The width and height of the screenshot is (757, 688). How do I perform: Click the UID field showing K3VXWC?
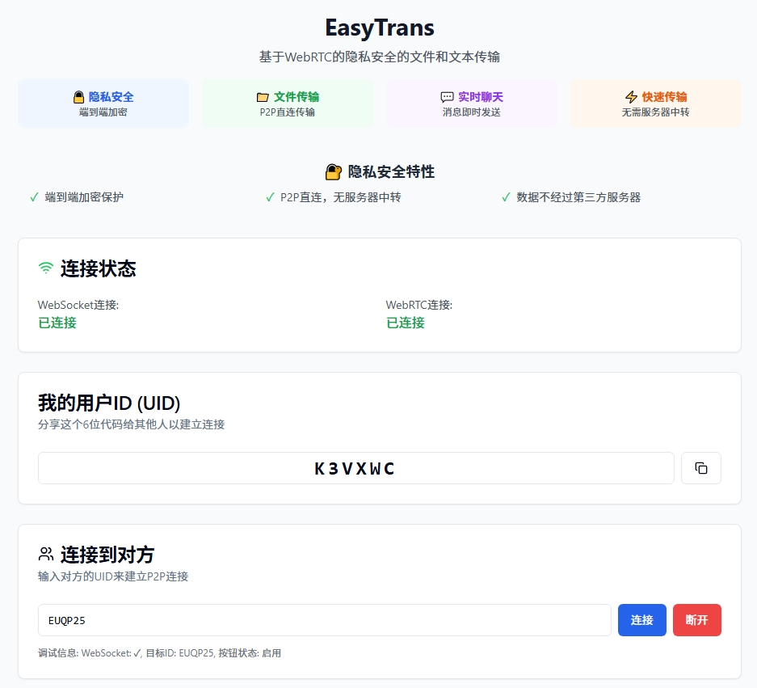pyautogui.click(x=355, y=468)
